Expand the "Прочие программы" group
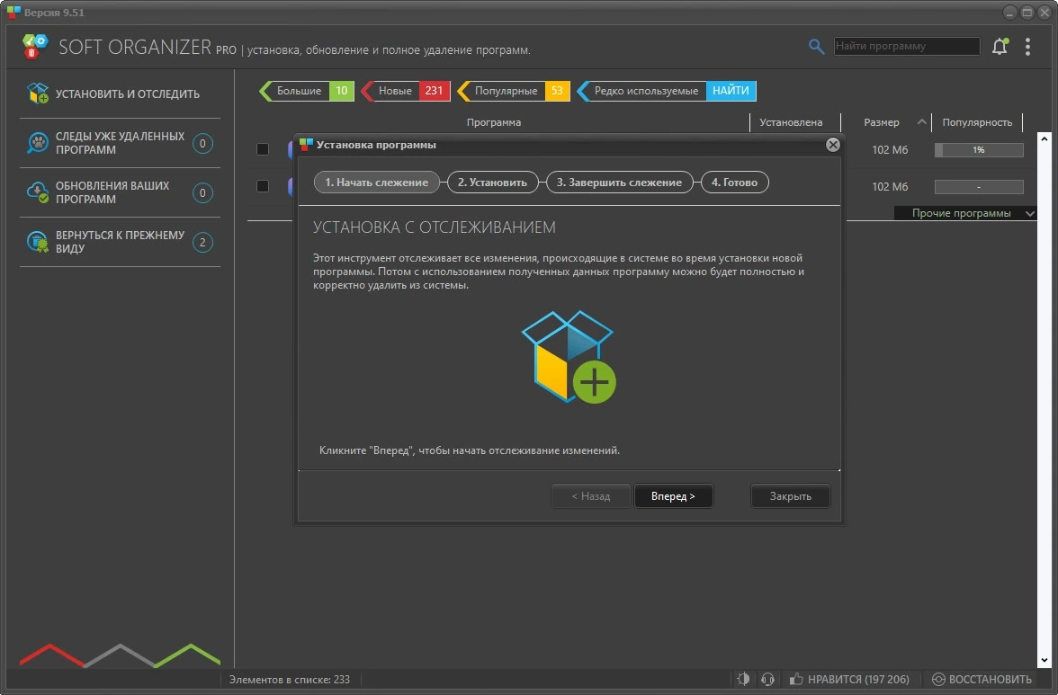1058x695 pixels. point(964,213)
